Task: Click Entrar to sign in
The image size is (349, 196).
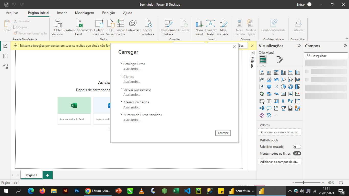Action: 301,4
